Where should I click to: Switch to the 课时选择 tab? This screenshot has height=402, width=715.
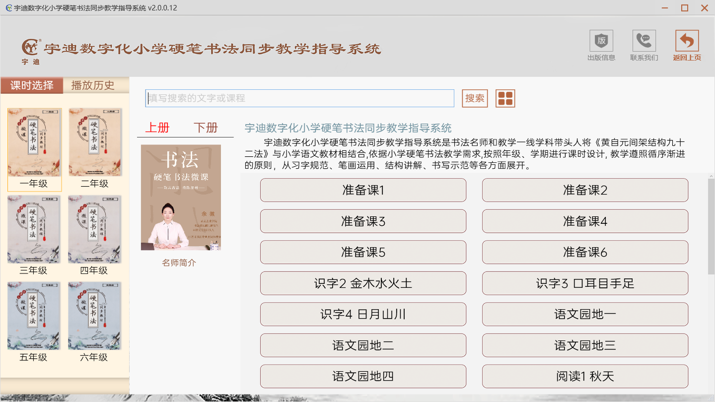point(32,85)
